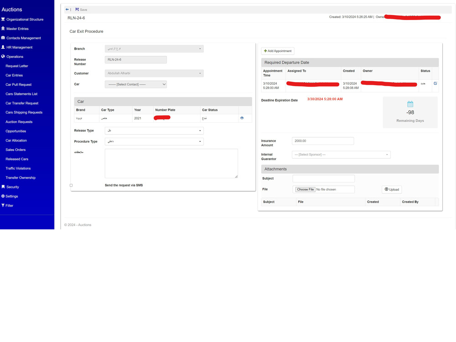Open Organizational Structure menu

[x=25, y=20]
